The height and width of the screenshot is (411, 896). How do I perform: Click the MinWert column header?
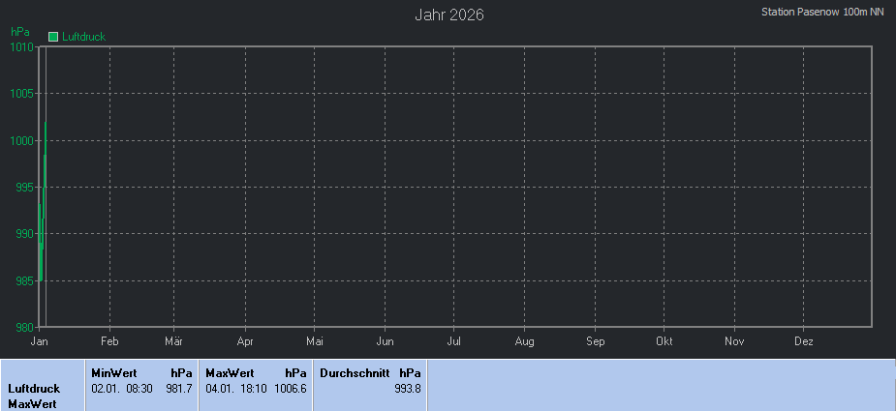click(x=113, y=372)
